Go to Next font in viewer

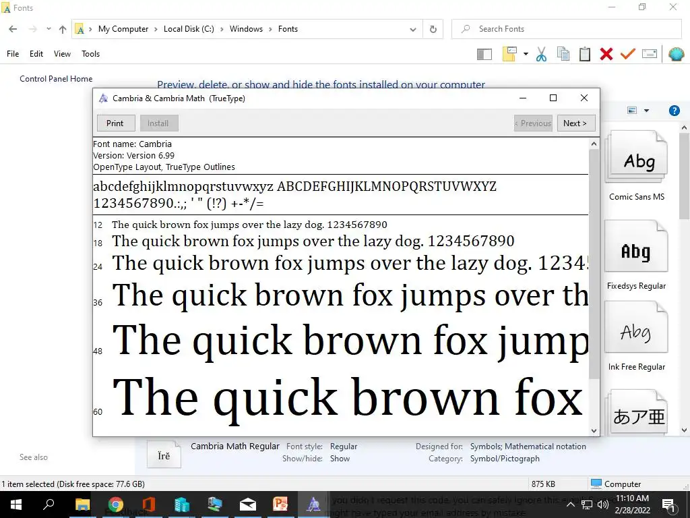[x=575, y=123]
